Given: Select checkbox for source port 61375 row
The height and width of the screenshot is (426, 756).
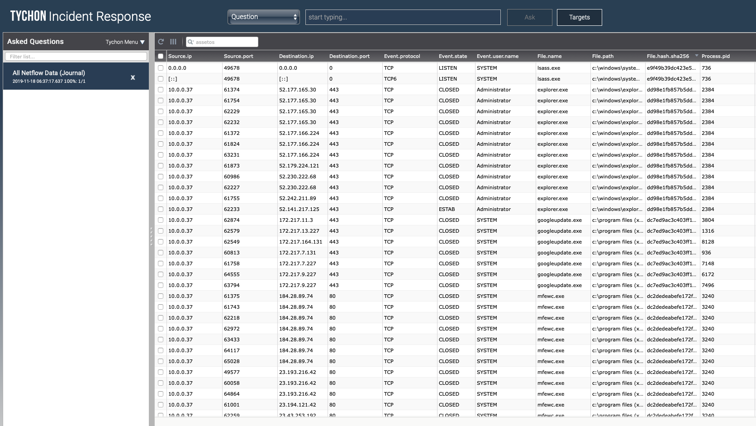Looking at the screenshot, I should tap(161, 296).
